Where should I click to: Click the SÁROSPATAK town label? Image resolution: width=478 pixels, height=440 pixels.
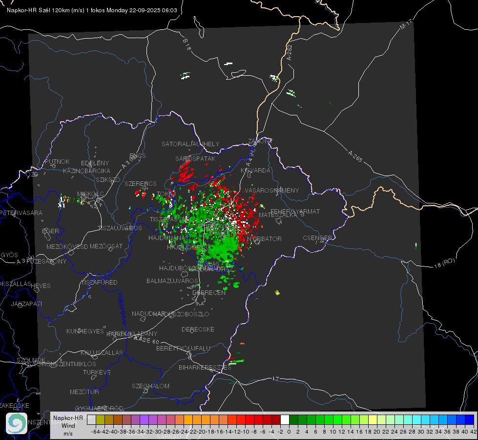(x=195, y=158)
